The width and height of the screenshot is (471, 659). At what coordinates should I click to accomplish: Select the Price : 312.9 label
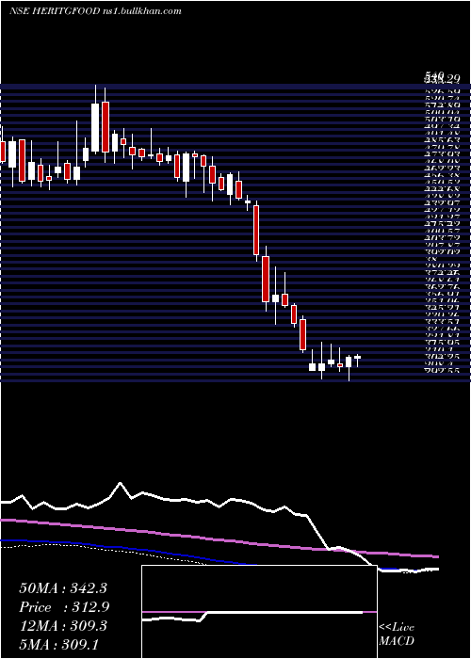(64, 607)
